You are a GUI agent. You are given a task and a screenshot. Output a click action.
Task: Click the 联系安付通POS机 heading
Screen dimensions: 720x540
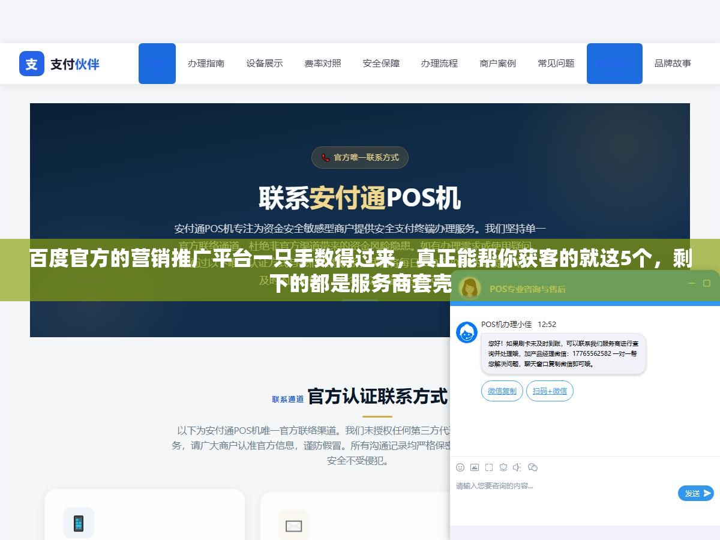360,198
